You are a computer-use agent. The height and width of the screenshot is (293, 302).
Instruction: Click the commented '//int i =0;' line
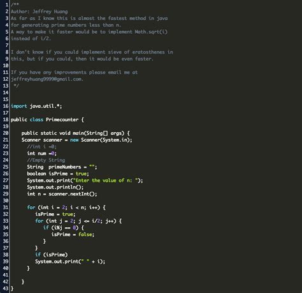point(42,147)
